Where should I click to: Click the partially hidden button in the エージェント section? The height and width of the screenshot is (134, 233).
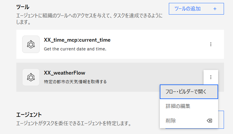[221, 119]
